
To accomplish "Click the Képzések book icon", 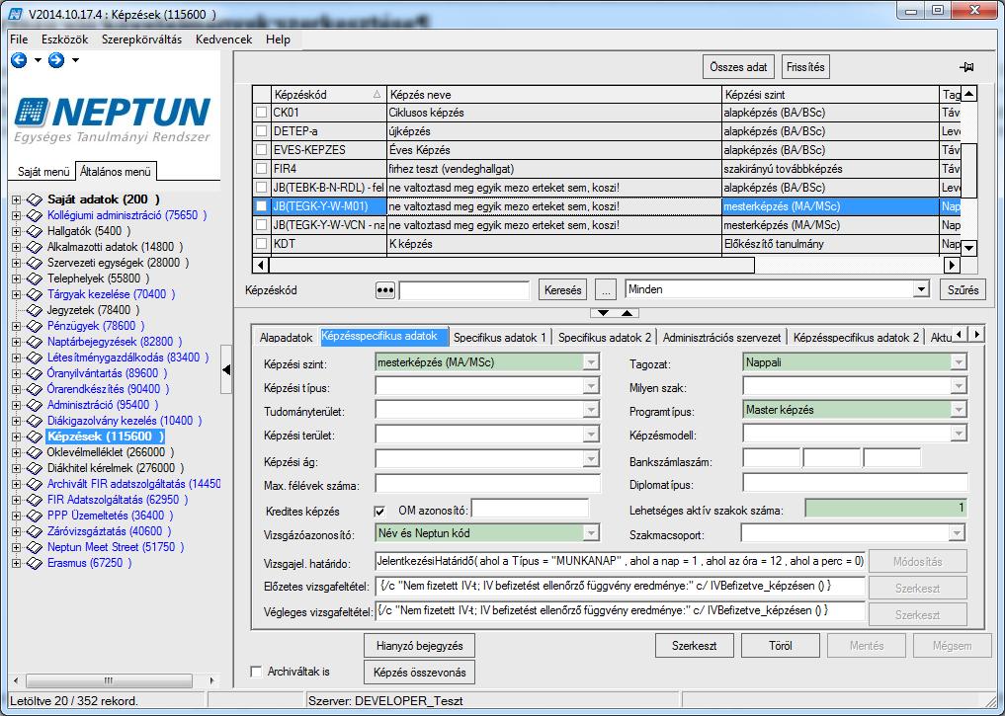I will click(35, 437).
